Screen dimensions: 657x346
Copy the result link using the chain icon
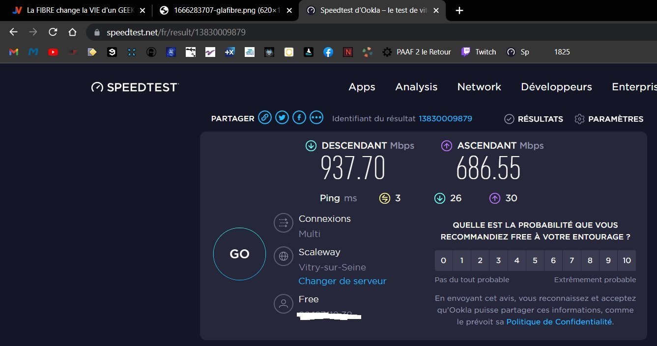pyautogui.click(x=265, y=118)
